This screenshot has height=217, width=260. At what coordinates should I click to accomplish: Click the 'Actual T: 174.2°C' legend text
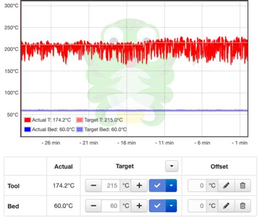pos(52,120)
